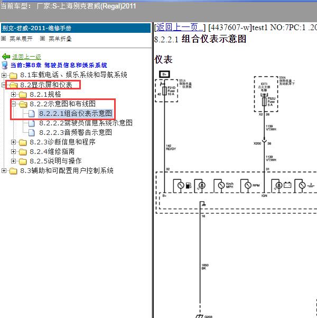The height and width of the screenshot is (318, 317).
Task: Click the page icon of 8.2.2.3音频警告示意图
Action: (31, 132)
